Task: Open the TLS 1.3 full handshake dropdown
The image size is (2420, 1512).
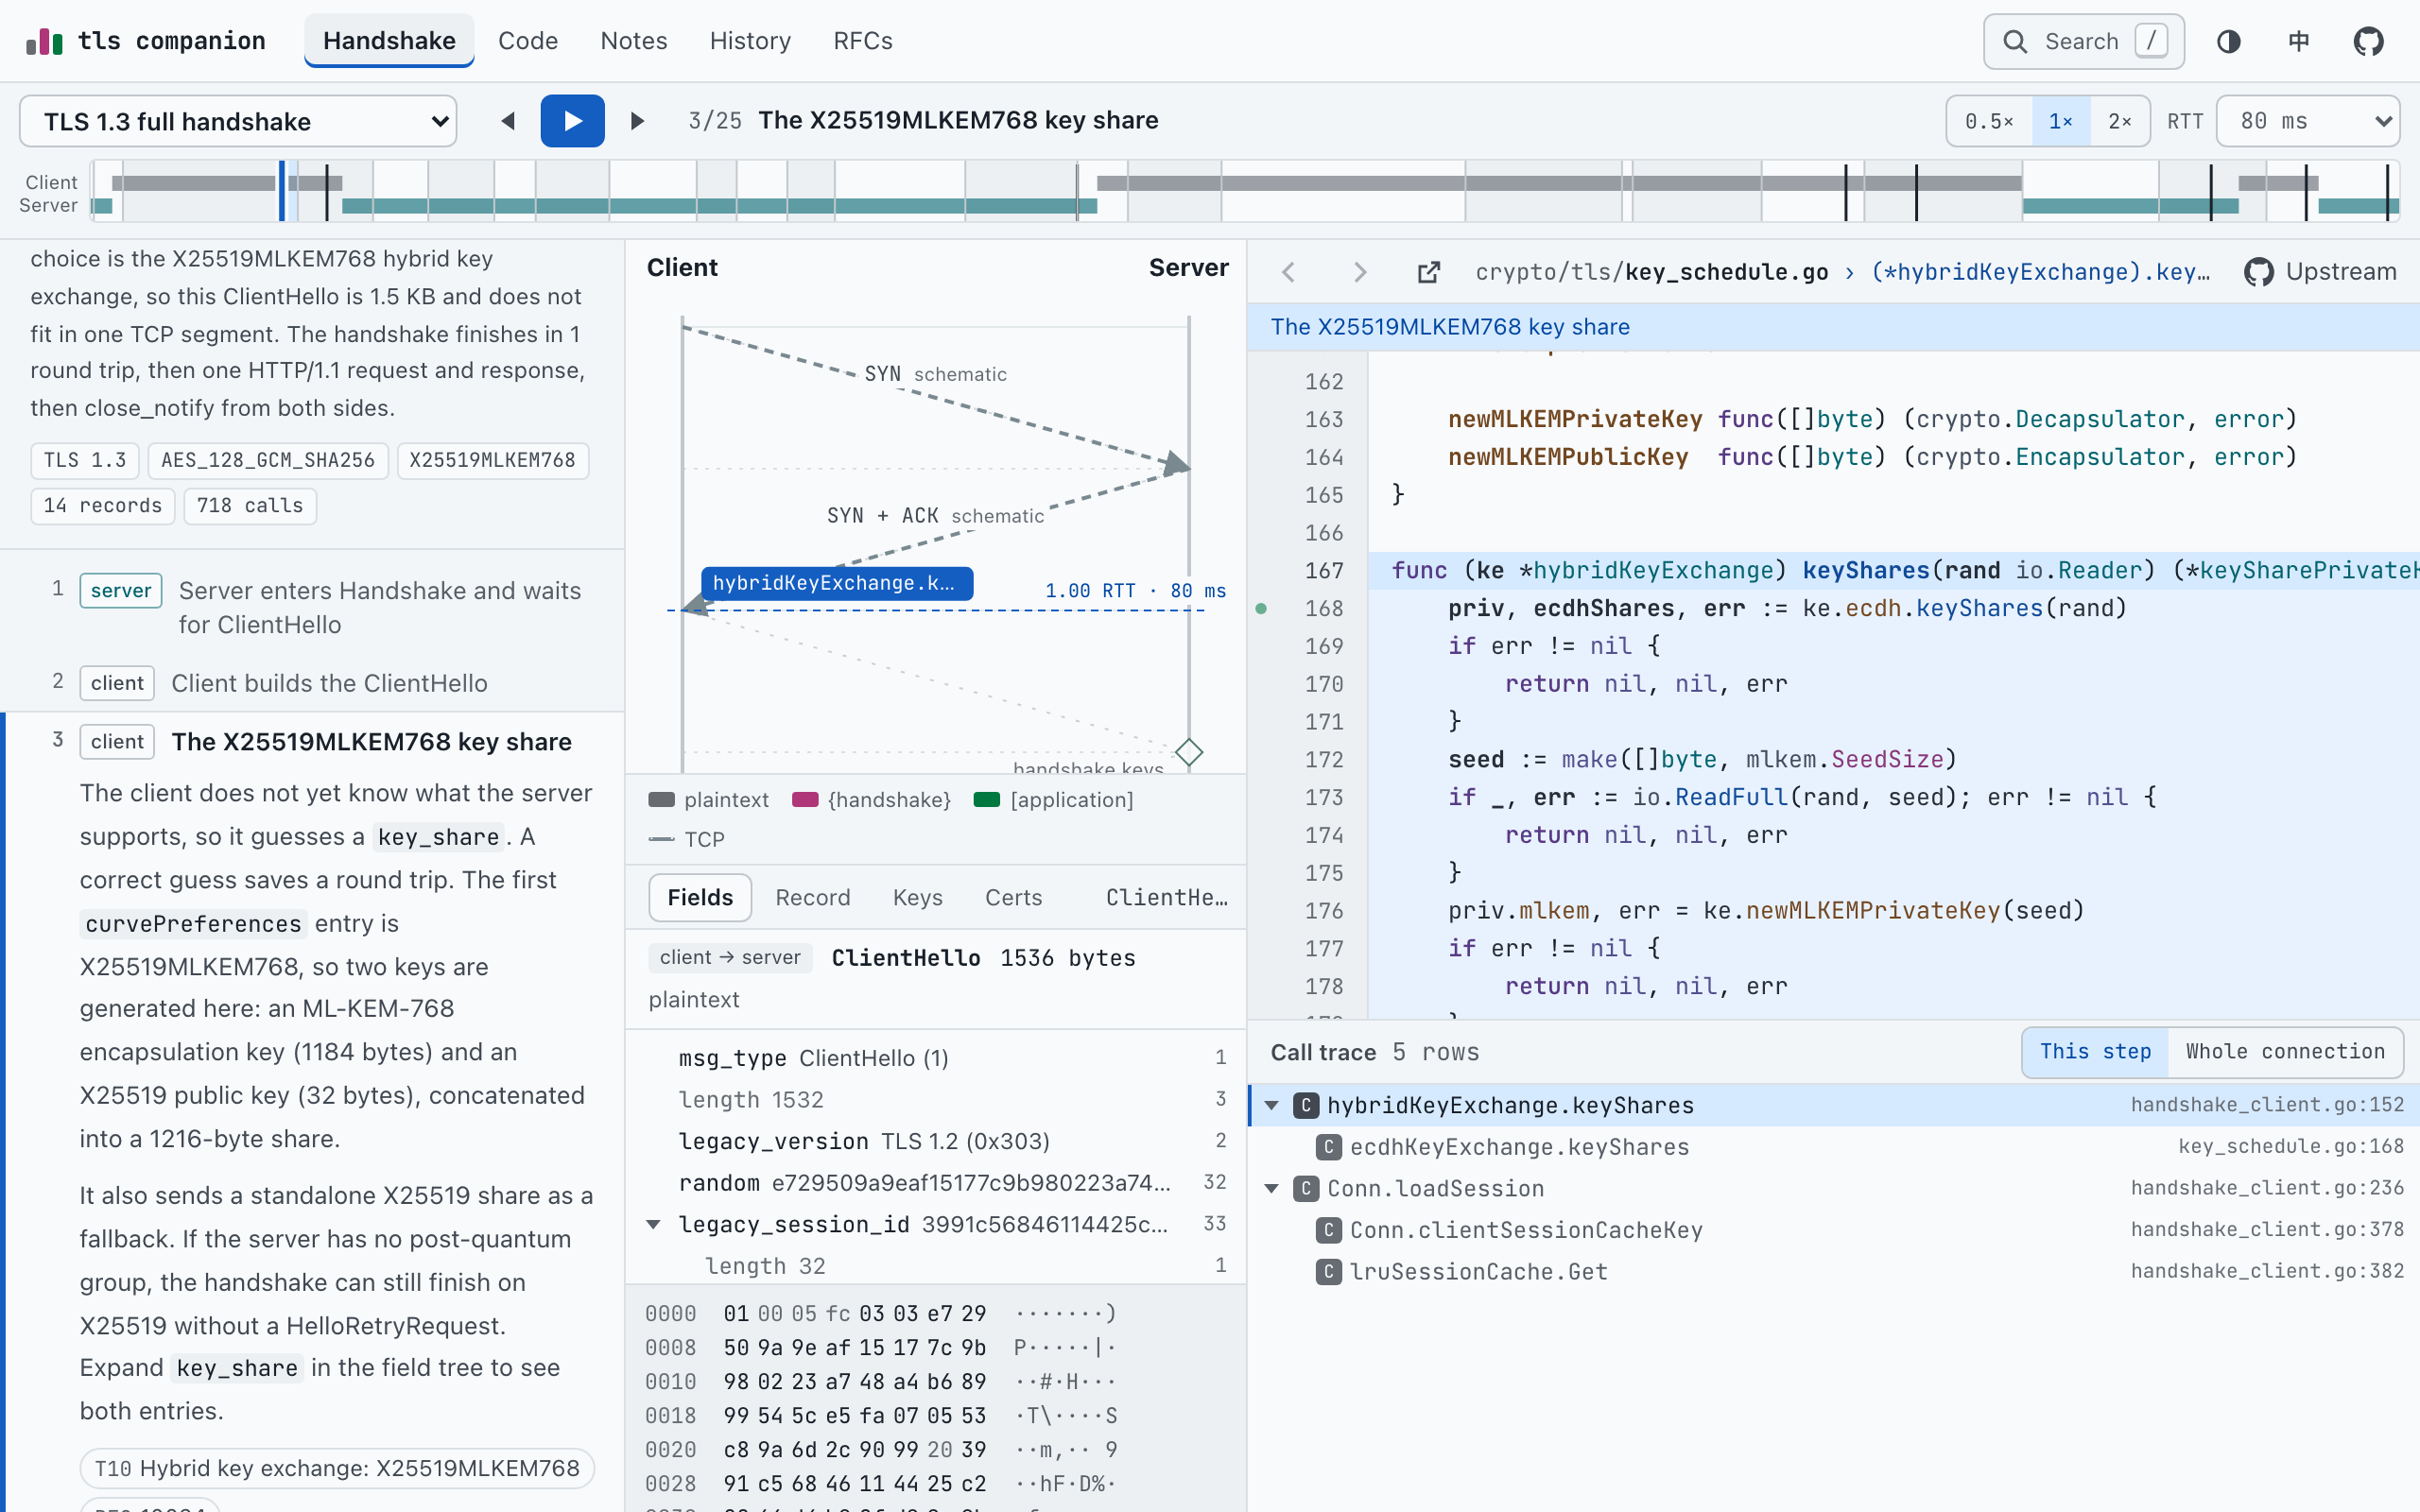Action: click(238, 121)
